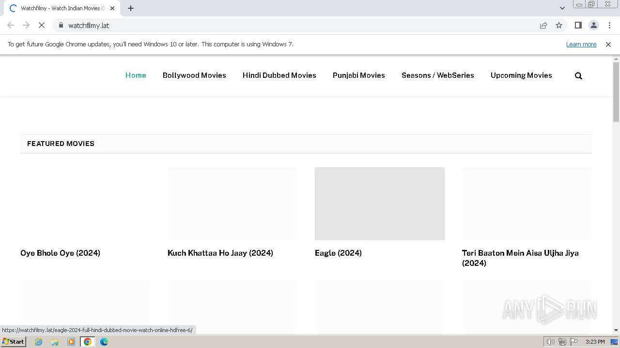The width and height of the screenshot is (620, 348).
Task: Launch Internet Explorer from taskbar
Action: pos(39,342)
